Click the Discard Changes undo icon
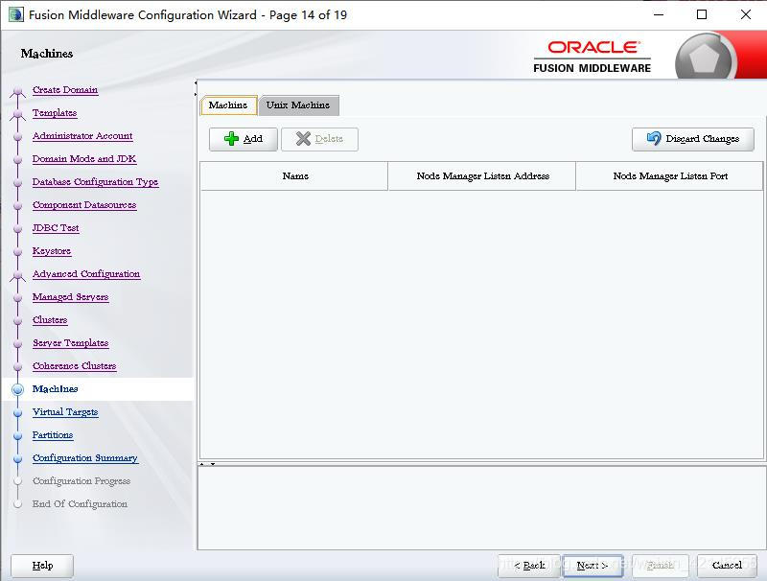The width and height of the screenshot is (767, 581). (x=654, y=138)
